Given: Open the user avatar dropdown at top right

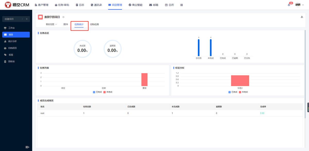Looking at the screenshot, I should pos(298,5).
